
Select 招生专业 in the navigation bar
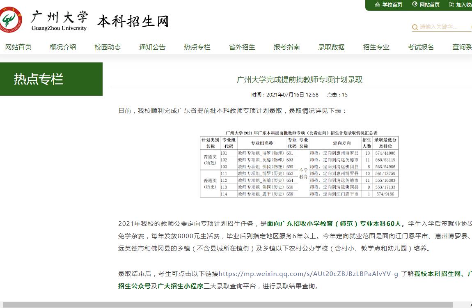376,47
